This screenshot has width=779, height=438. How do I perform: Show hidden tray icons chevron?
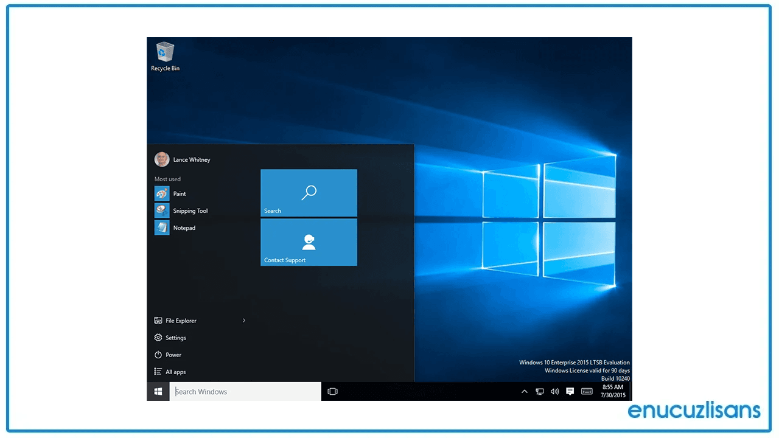[x=525, y=391]
